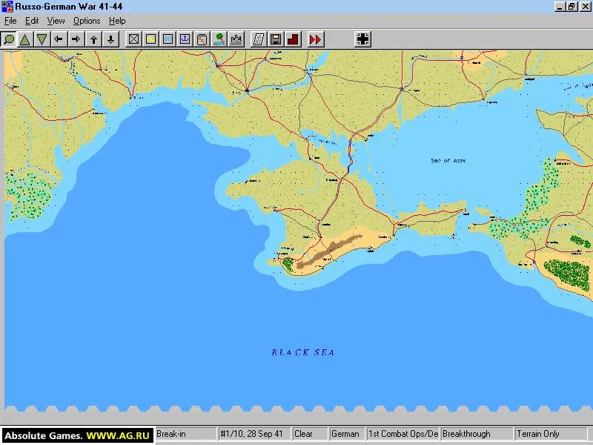Click the magnifier zoom tool icon
Image resolution: width=593 pixels, height=445 pixels.
pyautogui.click(x=9, y=39)
